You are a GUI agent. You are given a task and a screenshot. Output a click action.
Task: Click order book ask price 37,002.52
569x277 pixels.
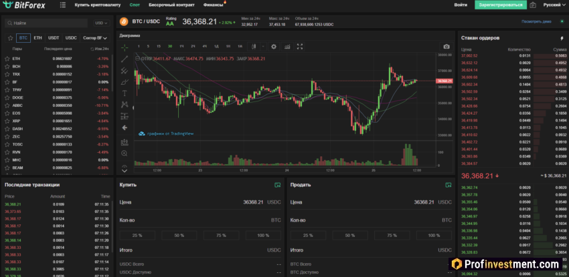469,55
